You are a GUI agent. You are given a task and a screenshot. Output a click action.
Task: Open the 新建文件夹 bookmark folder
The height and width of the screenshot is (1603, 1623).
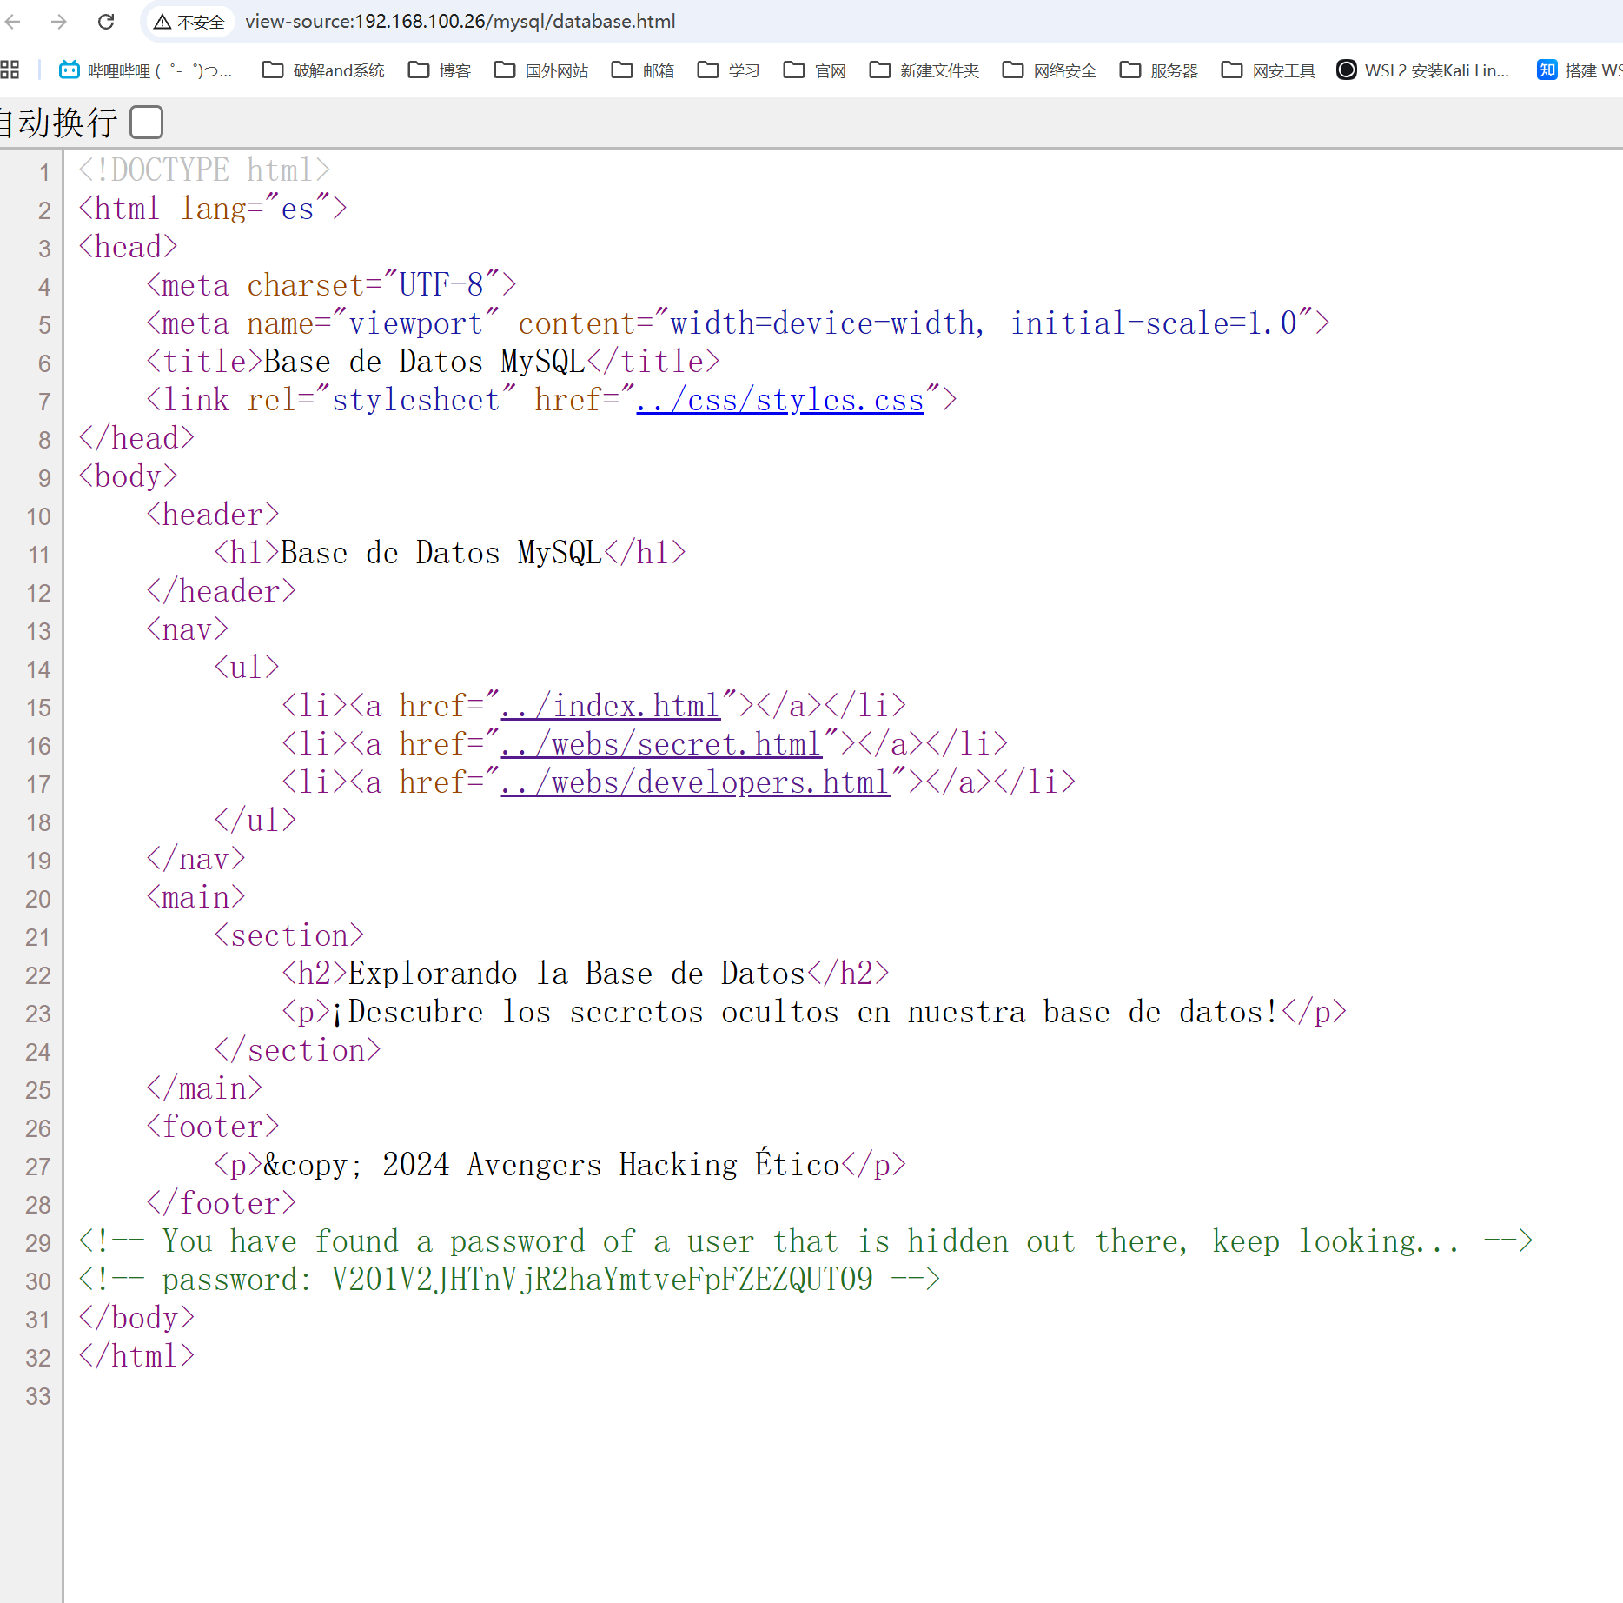[x=924, y=70]
